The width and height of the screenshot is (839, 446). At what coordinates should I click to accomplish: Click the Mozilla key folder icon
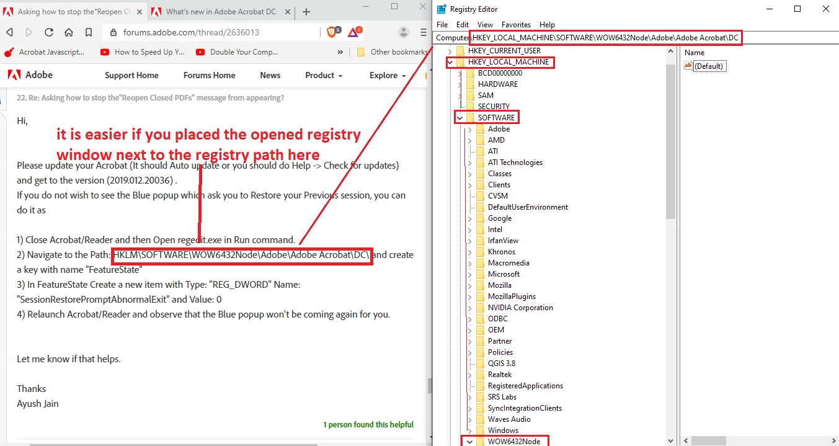[x=480, y=285]
